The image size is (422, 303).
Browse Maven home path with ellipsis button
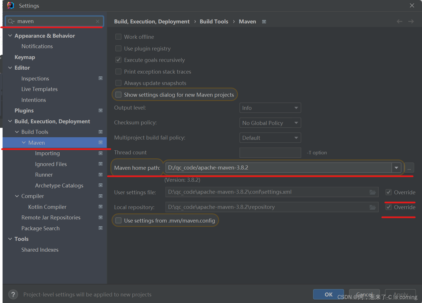click(409, 168)
